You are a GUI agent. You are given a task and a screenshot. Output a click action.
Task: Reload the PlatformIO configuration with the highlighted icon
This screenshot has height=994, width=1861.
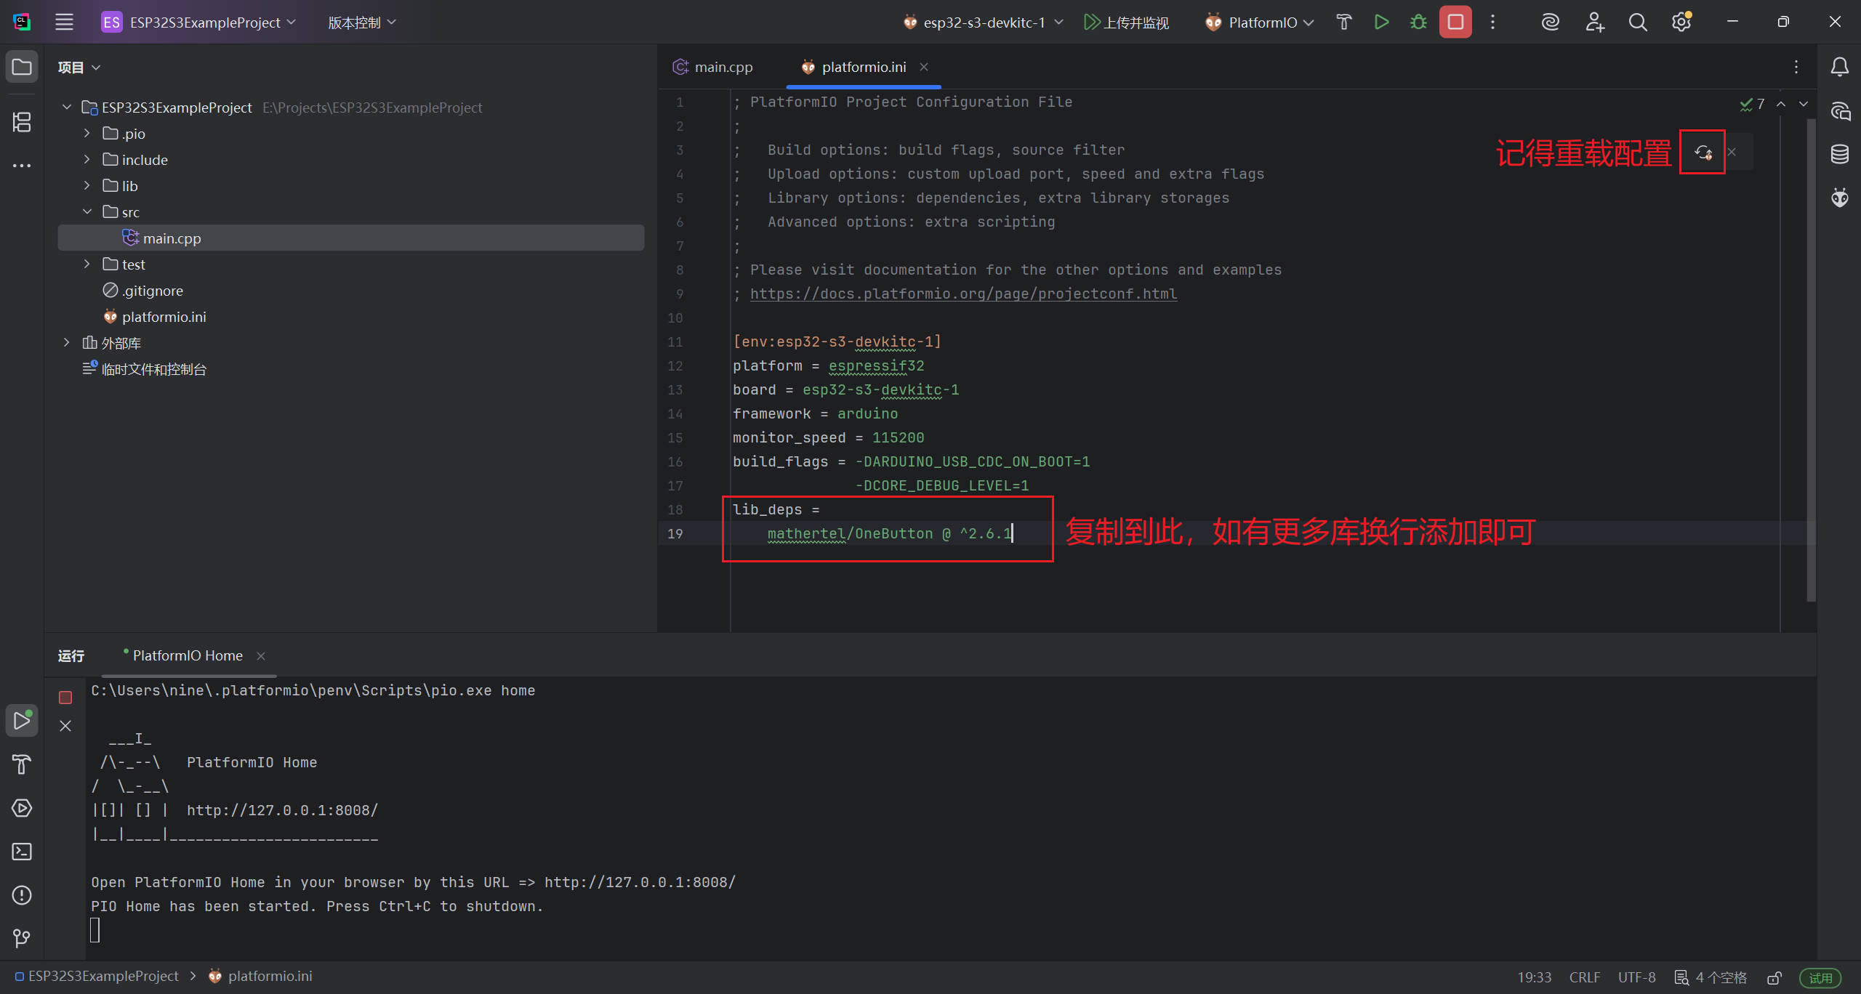(x=1703, y=152)
